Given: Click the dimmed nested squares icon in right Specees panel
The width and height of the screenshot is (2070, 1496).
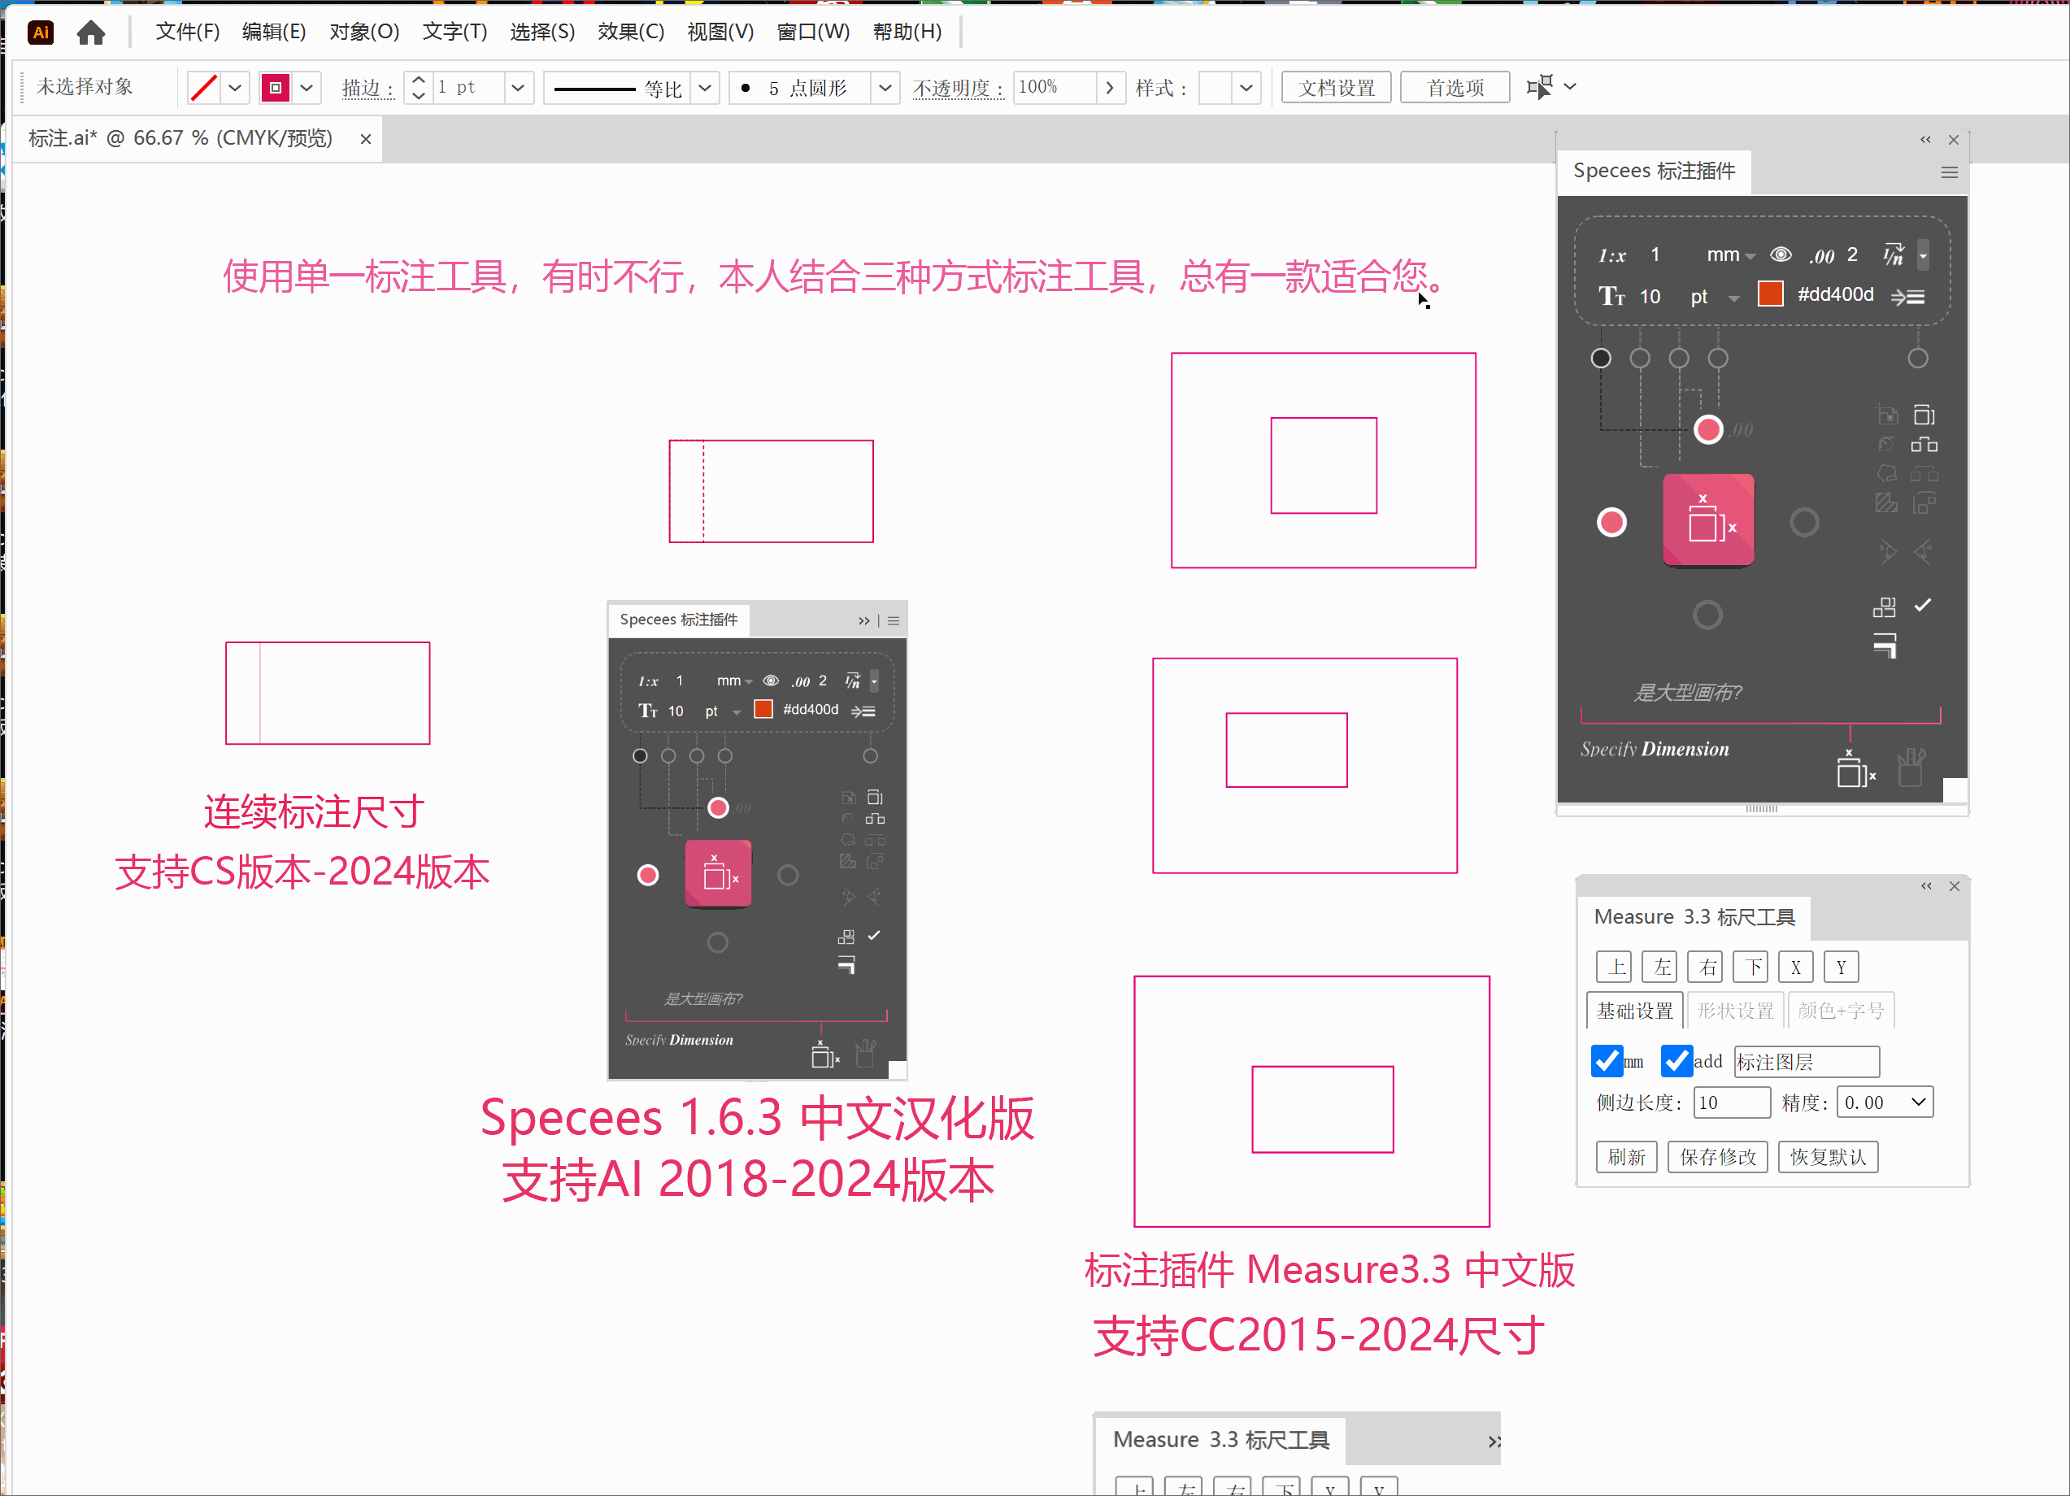Looking at the screenshot, I should coord(1924,503).
